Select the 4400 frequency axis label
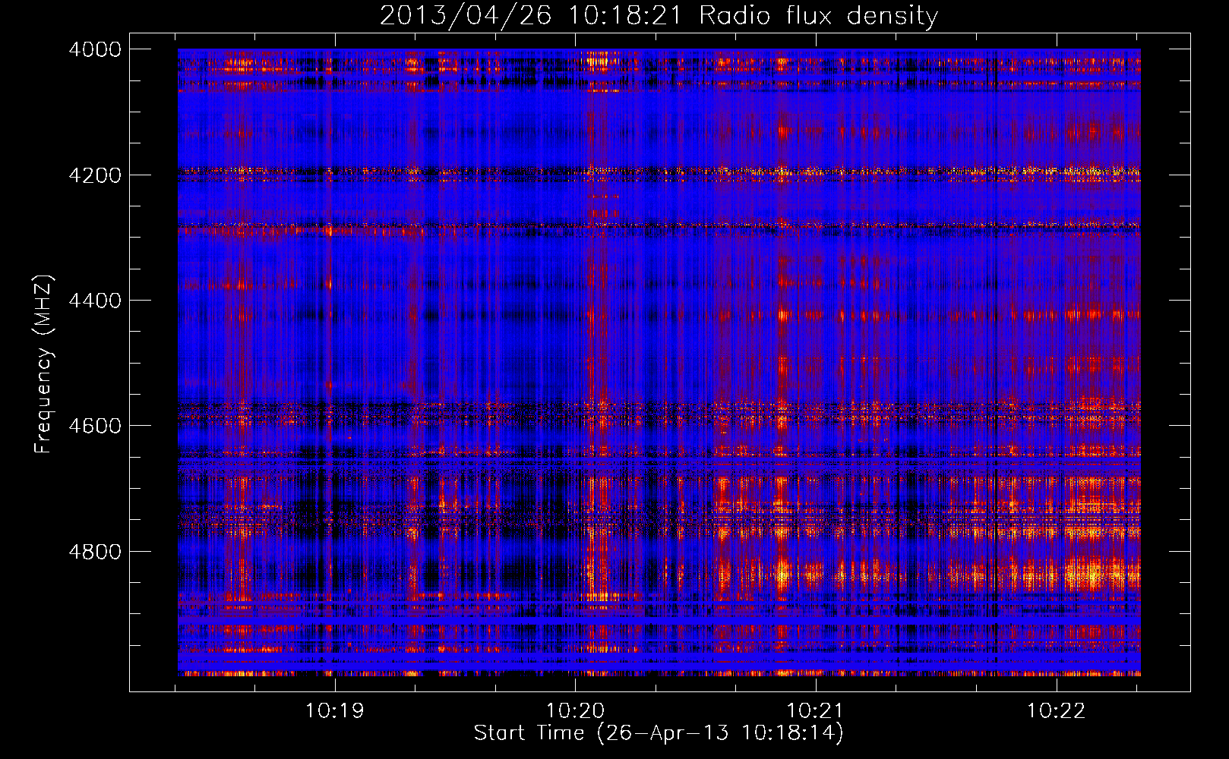This screenshot has width=1229, height=759. tap(95, 301)
